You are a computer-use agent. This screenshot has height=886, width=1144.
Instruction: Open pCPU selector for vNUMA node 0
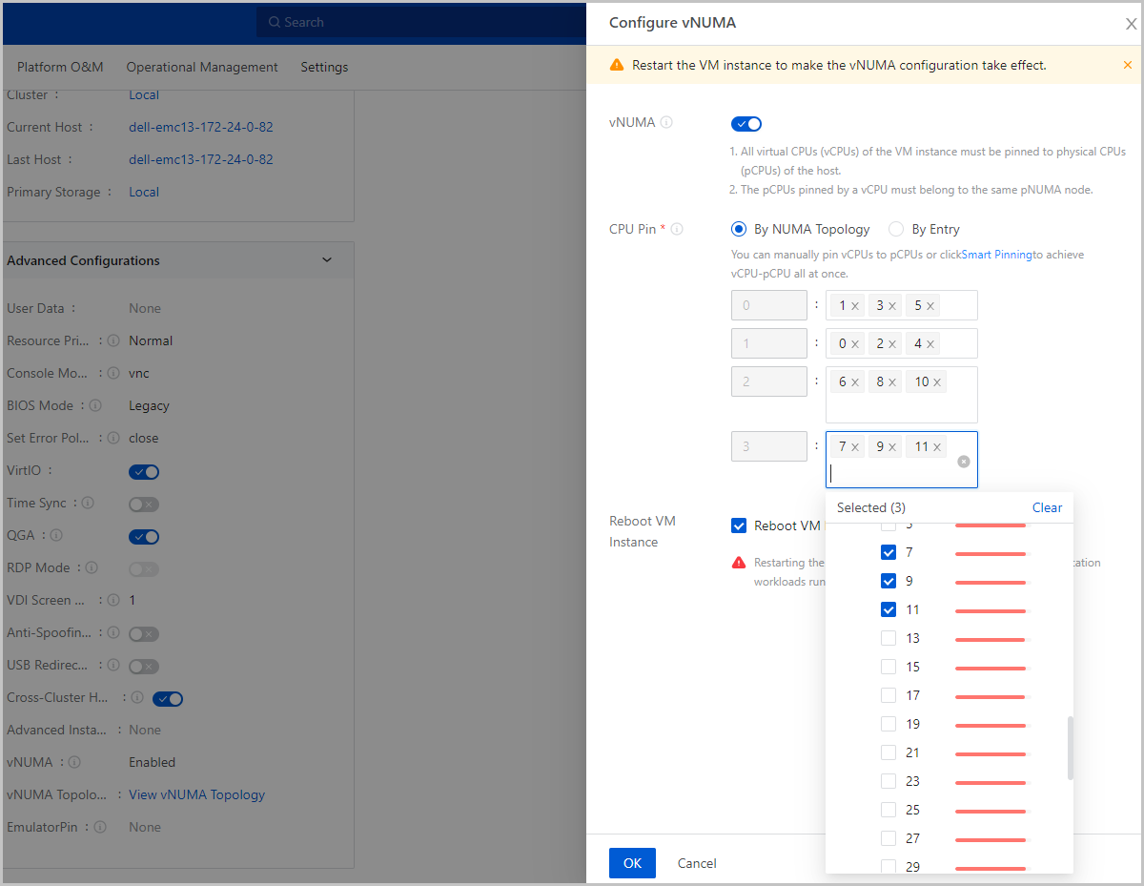(x=902, y=305)
